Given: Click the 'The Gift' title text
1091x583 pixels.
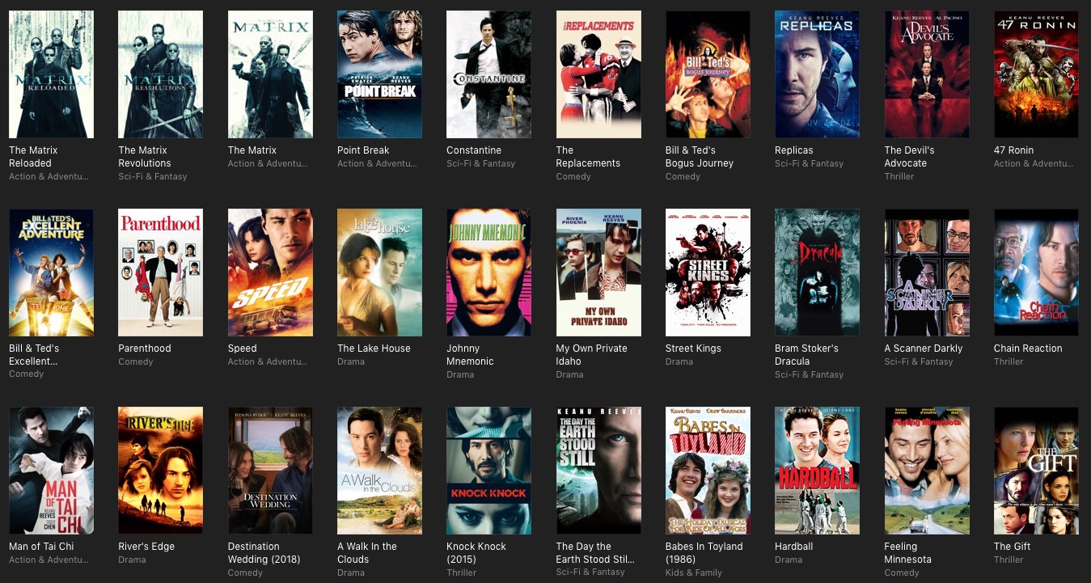Looking at the screenshot, I should click(1013, 547).
